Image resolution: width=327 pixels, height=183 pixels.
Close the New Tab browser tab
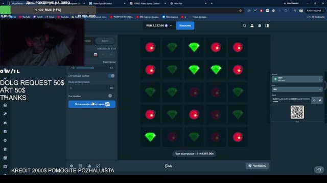(x=205, y=4)
